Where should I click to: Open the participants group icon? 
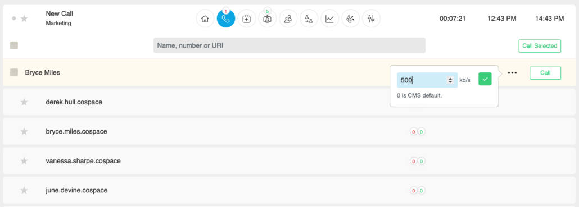point(288,19)
